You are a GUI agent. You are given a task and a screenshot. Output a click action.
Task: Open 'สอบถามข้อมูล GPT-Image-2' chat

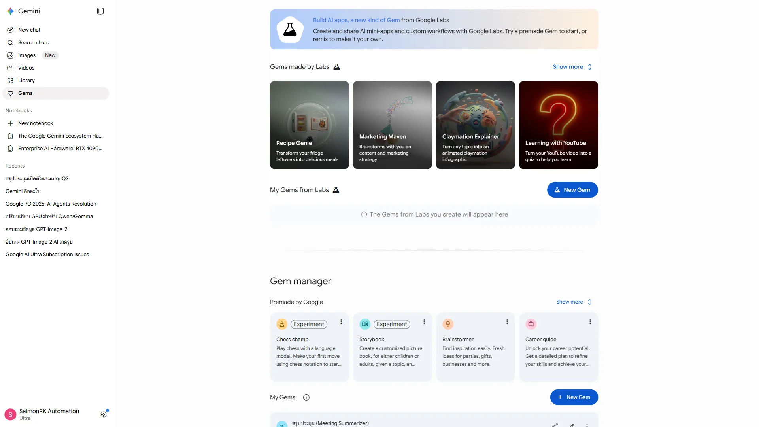(36, 229)
